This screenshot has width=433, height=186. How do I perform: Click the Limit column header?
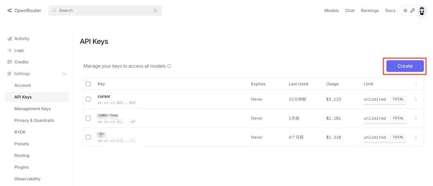point(368,84)
